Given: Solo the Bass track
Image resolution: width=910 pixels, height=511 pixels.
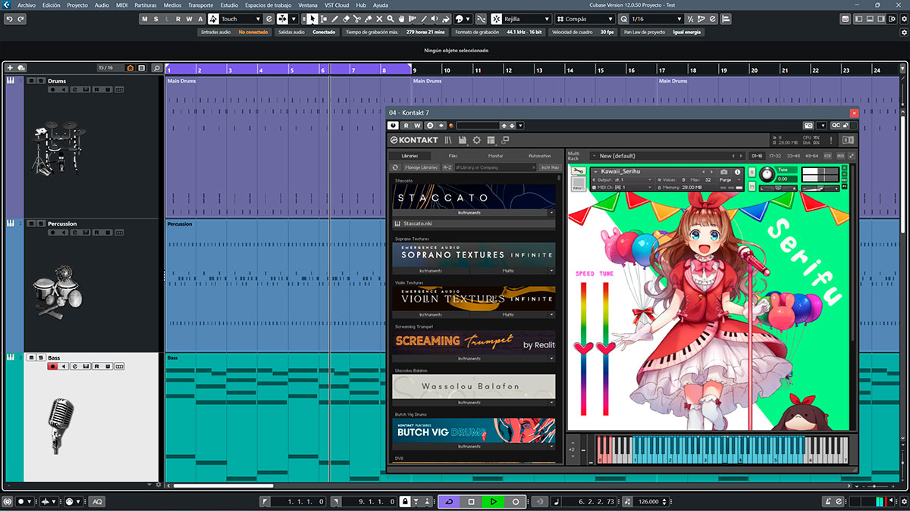Looking at the screenshot, I should pyautogui.click(x=40, y=357).
